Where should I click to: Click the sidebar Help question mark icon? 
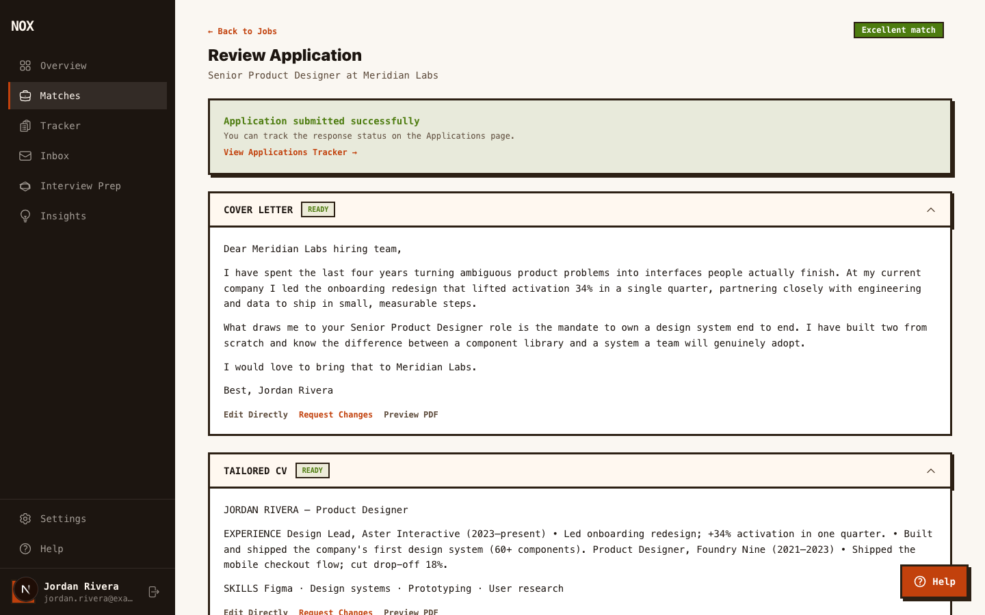[25, 549]
